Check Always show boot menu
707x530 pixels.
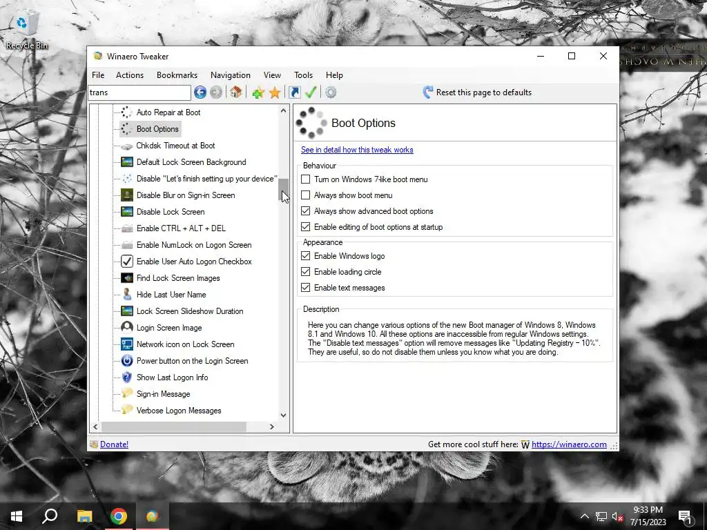(306, 195)
